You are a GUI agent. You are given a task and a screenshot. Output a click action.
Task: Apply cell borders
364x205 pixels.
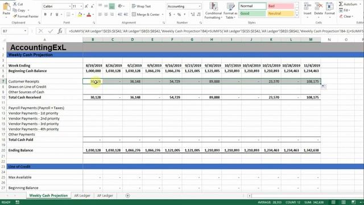(68, 14)
